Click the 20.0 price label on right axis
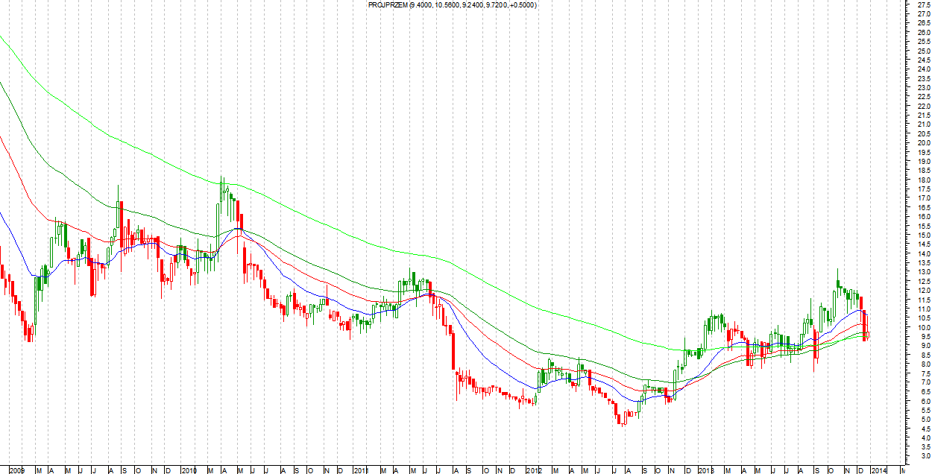Screen dimensions: 932x474 pyautogui.click(x=923, y=143)
